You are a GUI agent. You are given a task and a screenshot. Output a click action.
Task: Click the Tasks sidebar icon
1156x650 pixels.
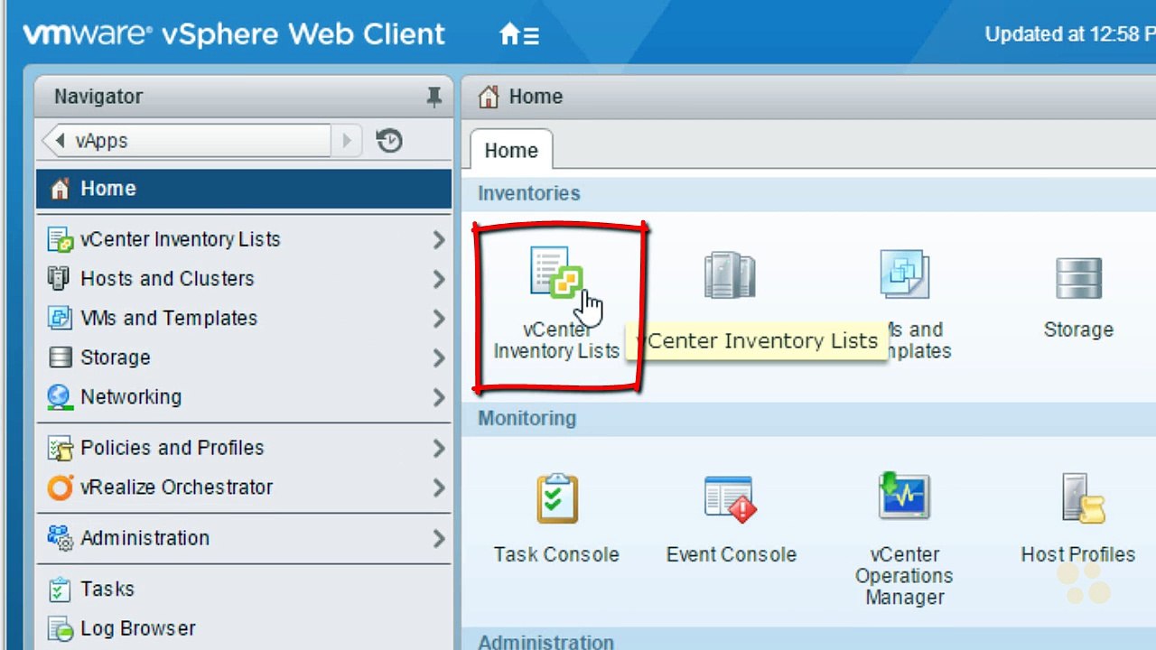click(x=60, y=590)
